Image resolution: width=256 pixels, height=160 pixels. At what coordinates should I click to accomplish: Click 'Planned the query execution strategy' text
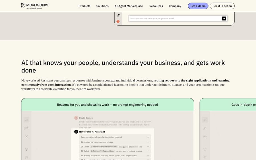[98, 142]
